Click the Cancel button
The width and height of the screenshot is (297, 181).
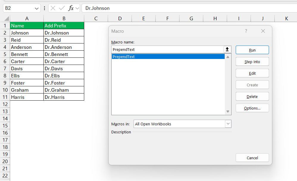pyautogui.click(x=252, y=158)
